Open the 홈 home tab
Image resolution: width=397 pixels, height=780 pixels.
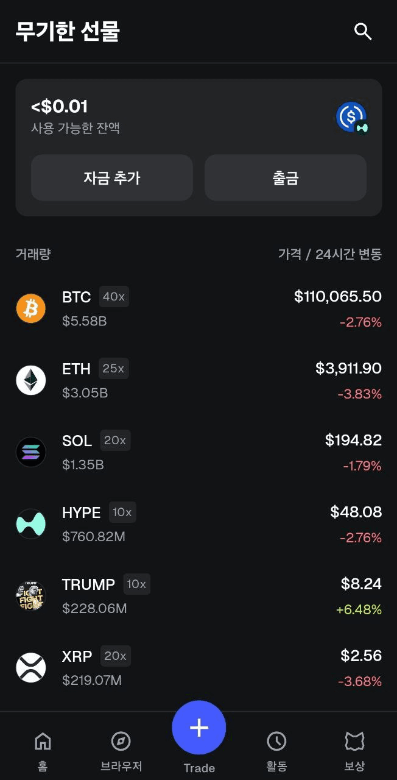(x=42, y=750)
